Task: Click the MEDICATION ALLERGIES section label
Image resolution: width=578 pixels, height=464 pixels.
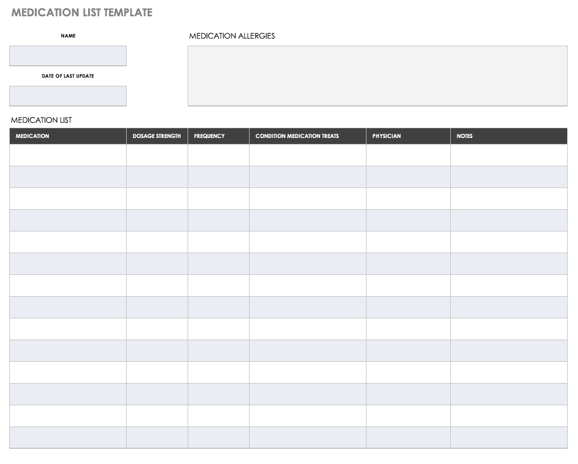Action: pyautogui.click(x=232, y=36)
